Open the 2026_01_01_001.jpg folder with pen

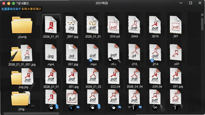click(22, 53)
